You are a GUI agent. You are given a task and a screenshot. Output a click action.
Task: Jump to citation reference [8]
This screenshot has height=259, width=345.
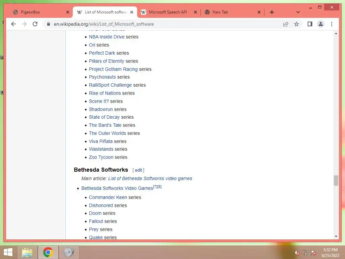pos(159,186)
